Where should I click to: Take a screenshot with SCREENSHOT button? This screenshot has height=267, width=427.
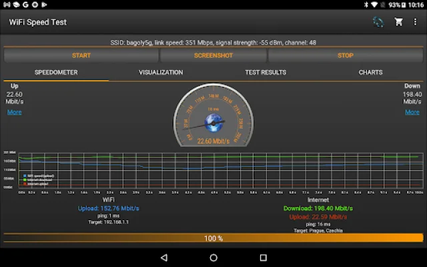click(213, 55)
